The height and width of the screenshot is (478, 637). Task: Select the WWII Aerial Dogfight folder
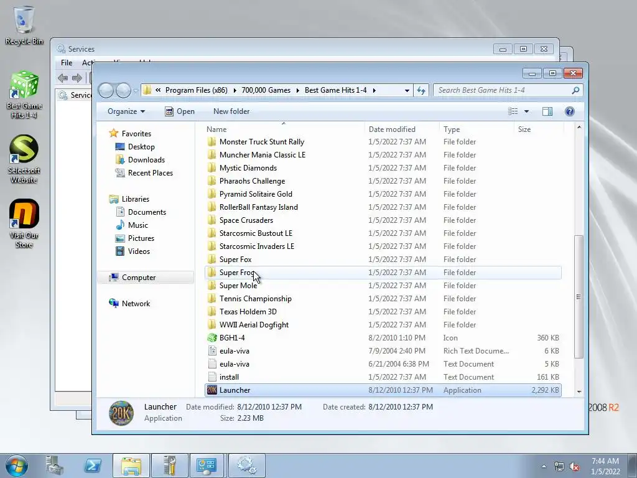pos(383,325)
